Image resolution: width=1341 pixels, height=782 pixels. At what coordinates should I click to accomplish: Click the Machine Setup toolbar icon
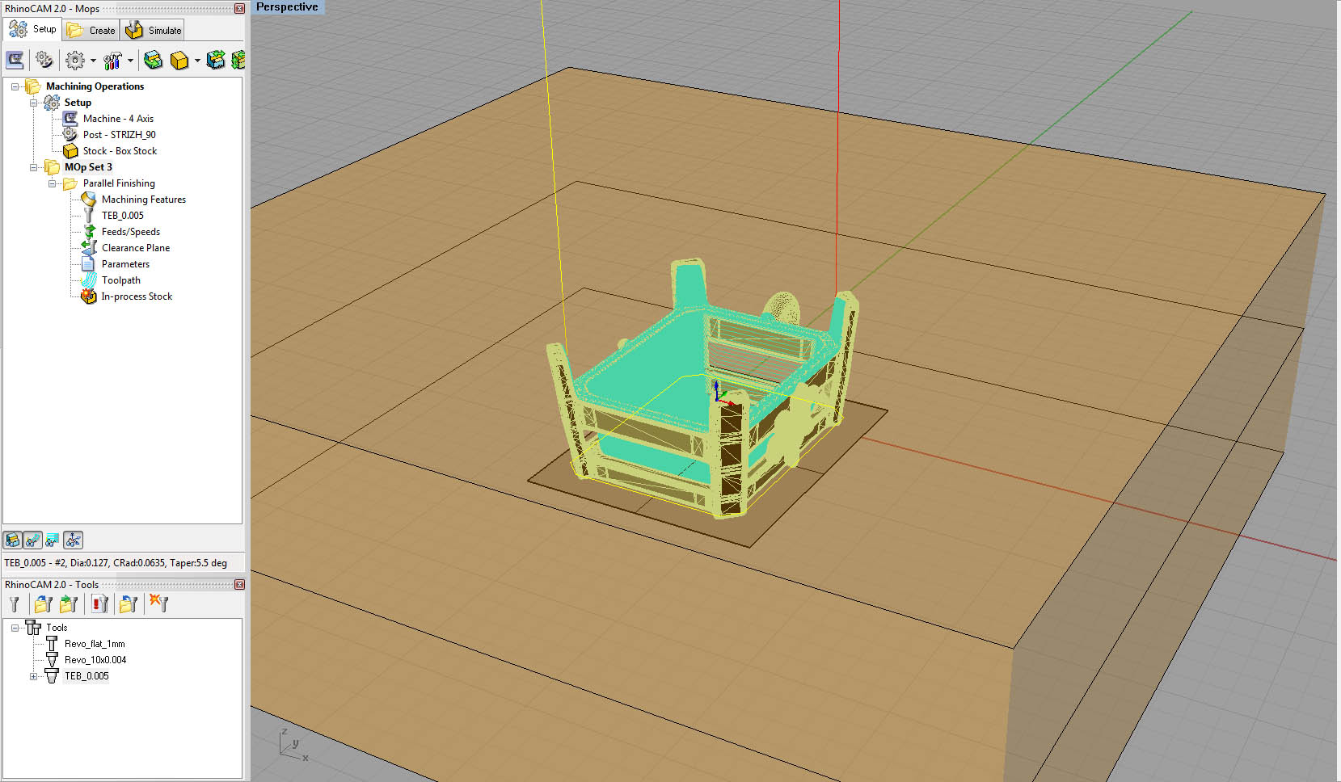click(x=15, y=60)
